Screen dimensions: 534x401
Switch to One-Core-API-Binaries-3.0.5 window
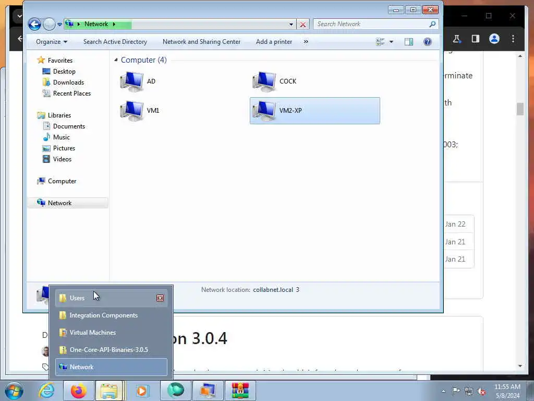[111, 350]
